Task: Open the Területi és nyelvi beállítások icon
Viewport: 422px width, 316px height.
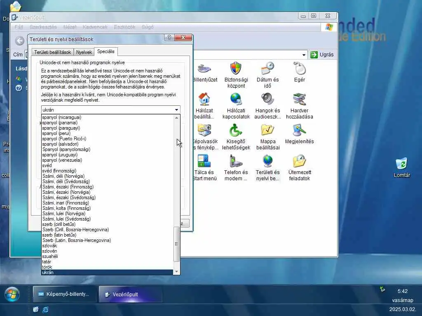Action: coord(267,168)
